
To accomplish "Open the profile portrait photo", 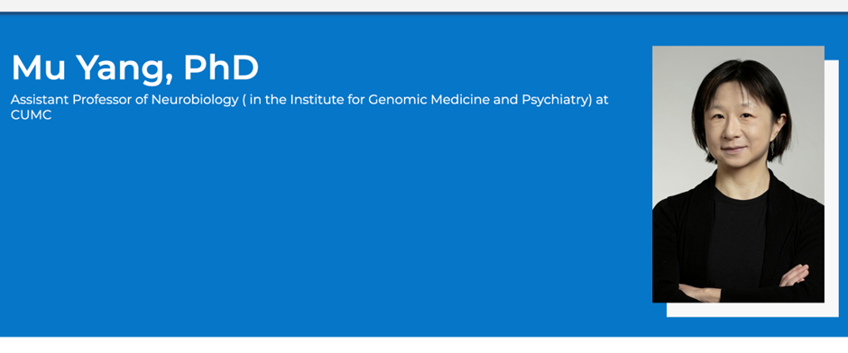I will point(738,174).
